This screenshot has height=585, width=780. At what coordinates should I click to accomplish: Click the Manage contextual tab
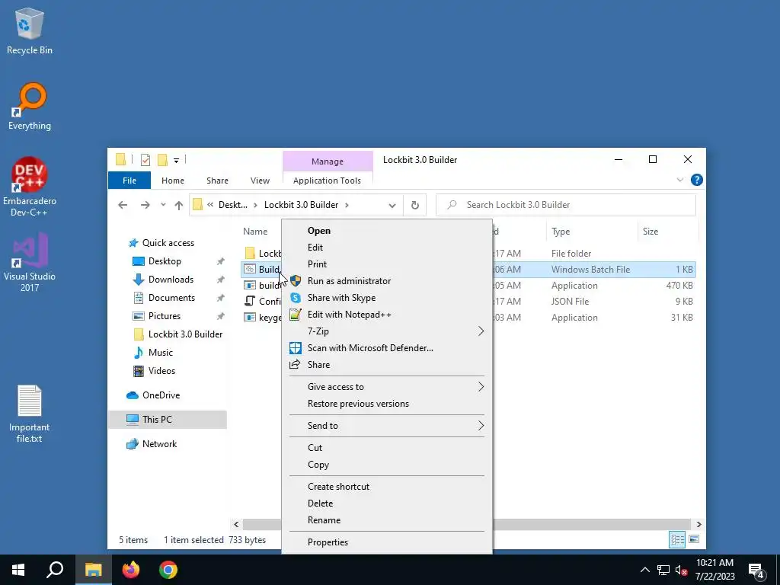click(x=328, y=161)
